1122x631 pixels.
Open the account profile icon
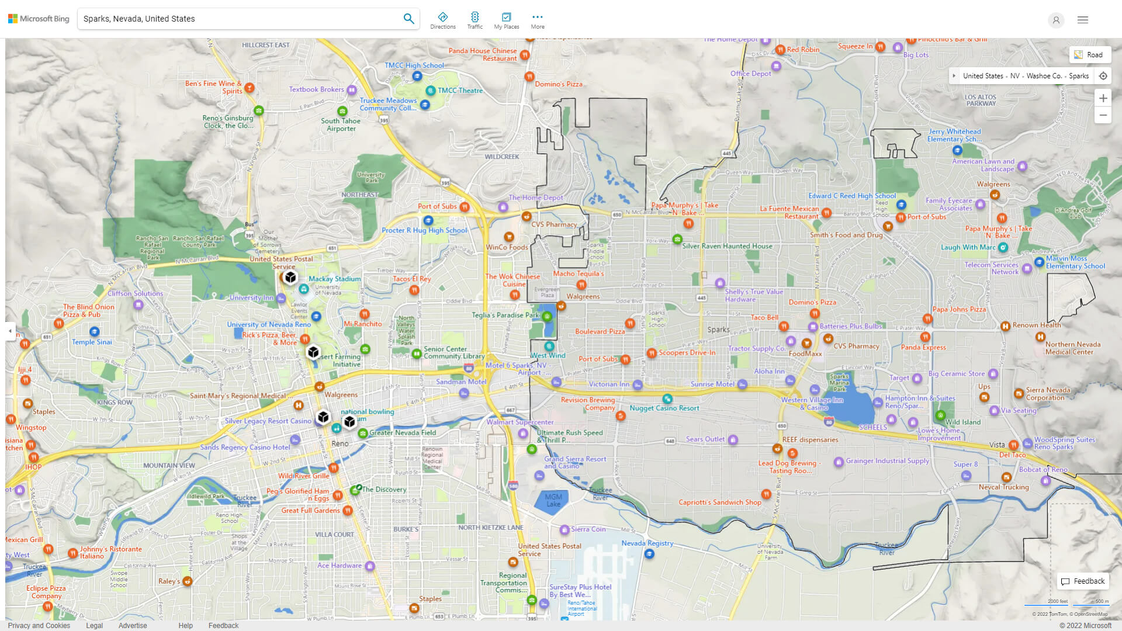[1056, 20]
